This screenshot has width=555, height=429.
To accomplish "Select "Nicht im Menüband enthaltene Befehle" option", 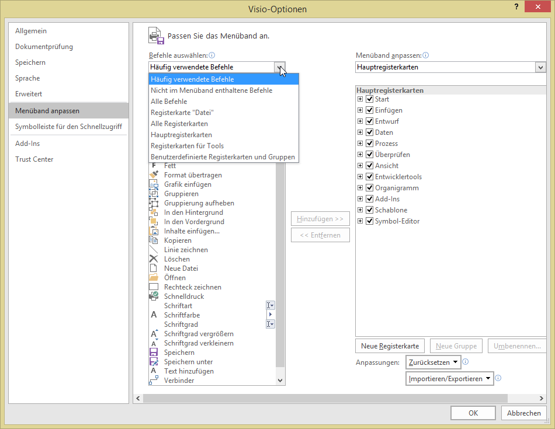I will [224, 90].
